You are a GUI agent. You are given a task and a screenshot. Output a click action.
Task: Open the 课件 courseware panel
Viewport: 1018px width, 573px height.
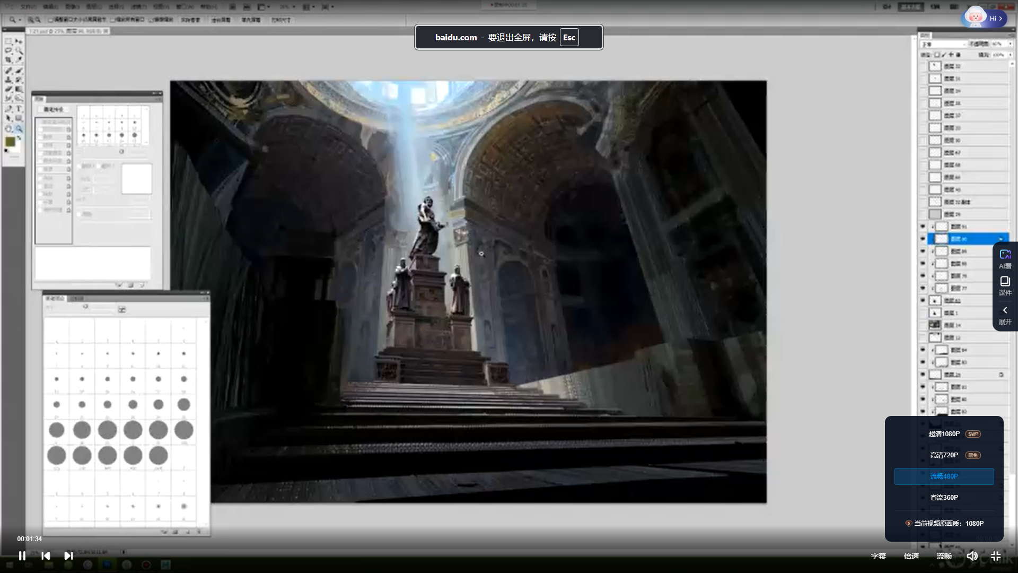point(1005,285)
